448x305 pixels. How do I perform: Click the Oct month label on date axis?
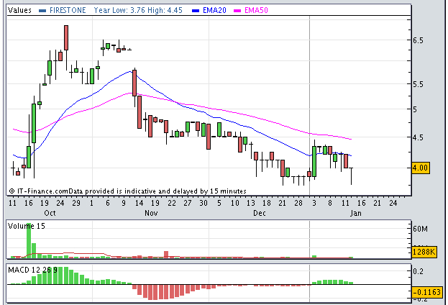[50, 214]
